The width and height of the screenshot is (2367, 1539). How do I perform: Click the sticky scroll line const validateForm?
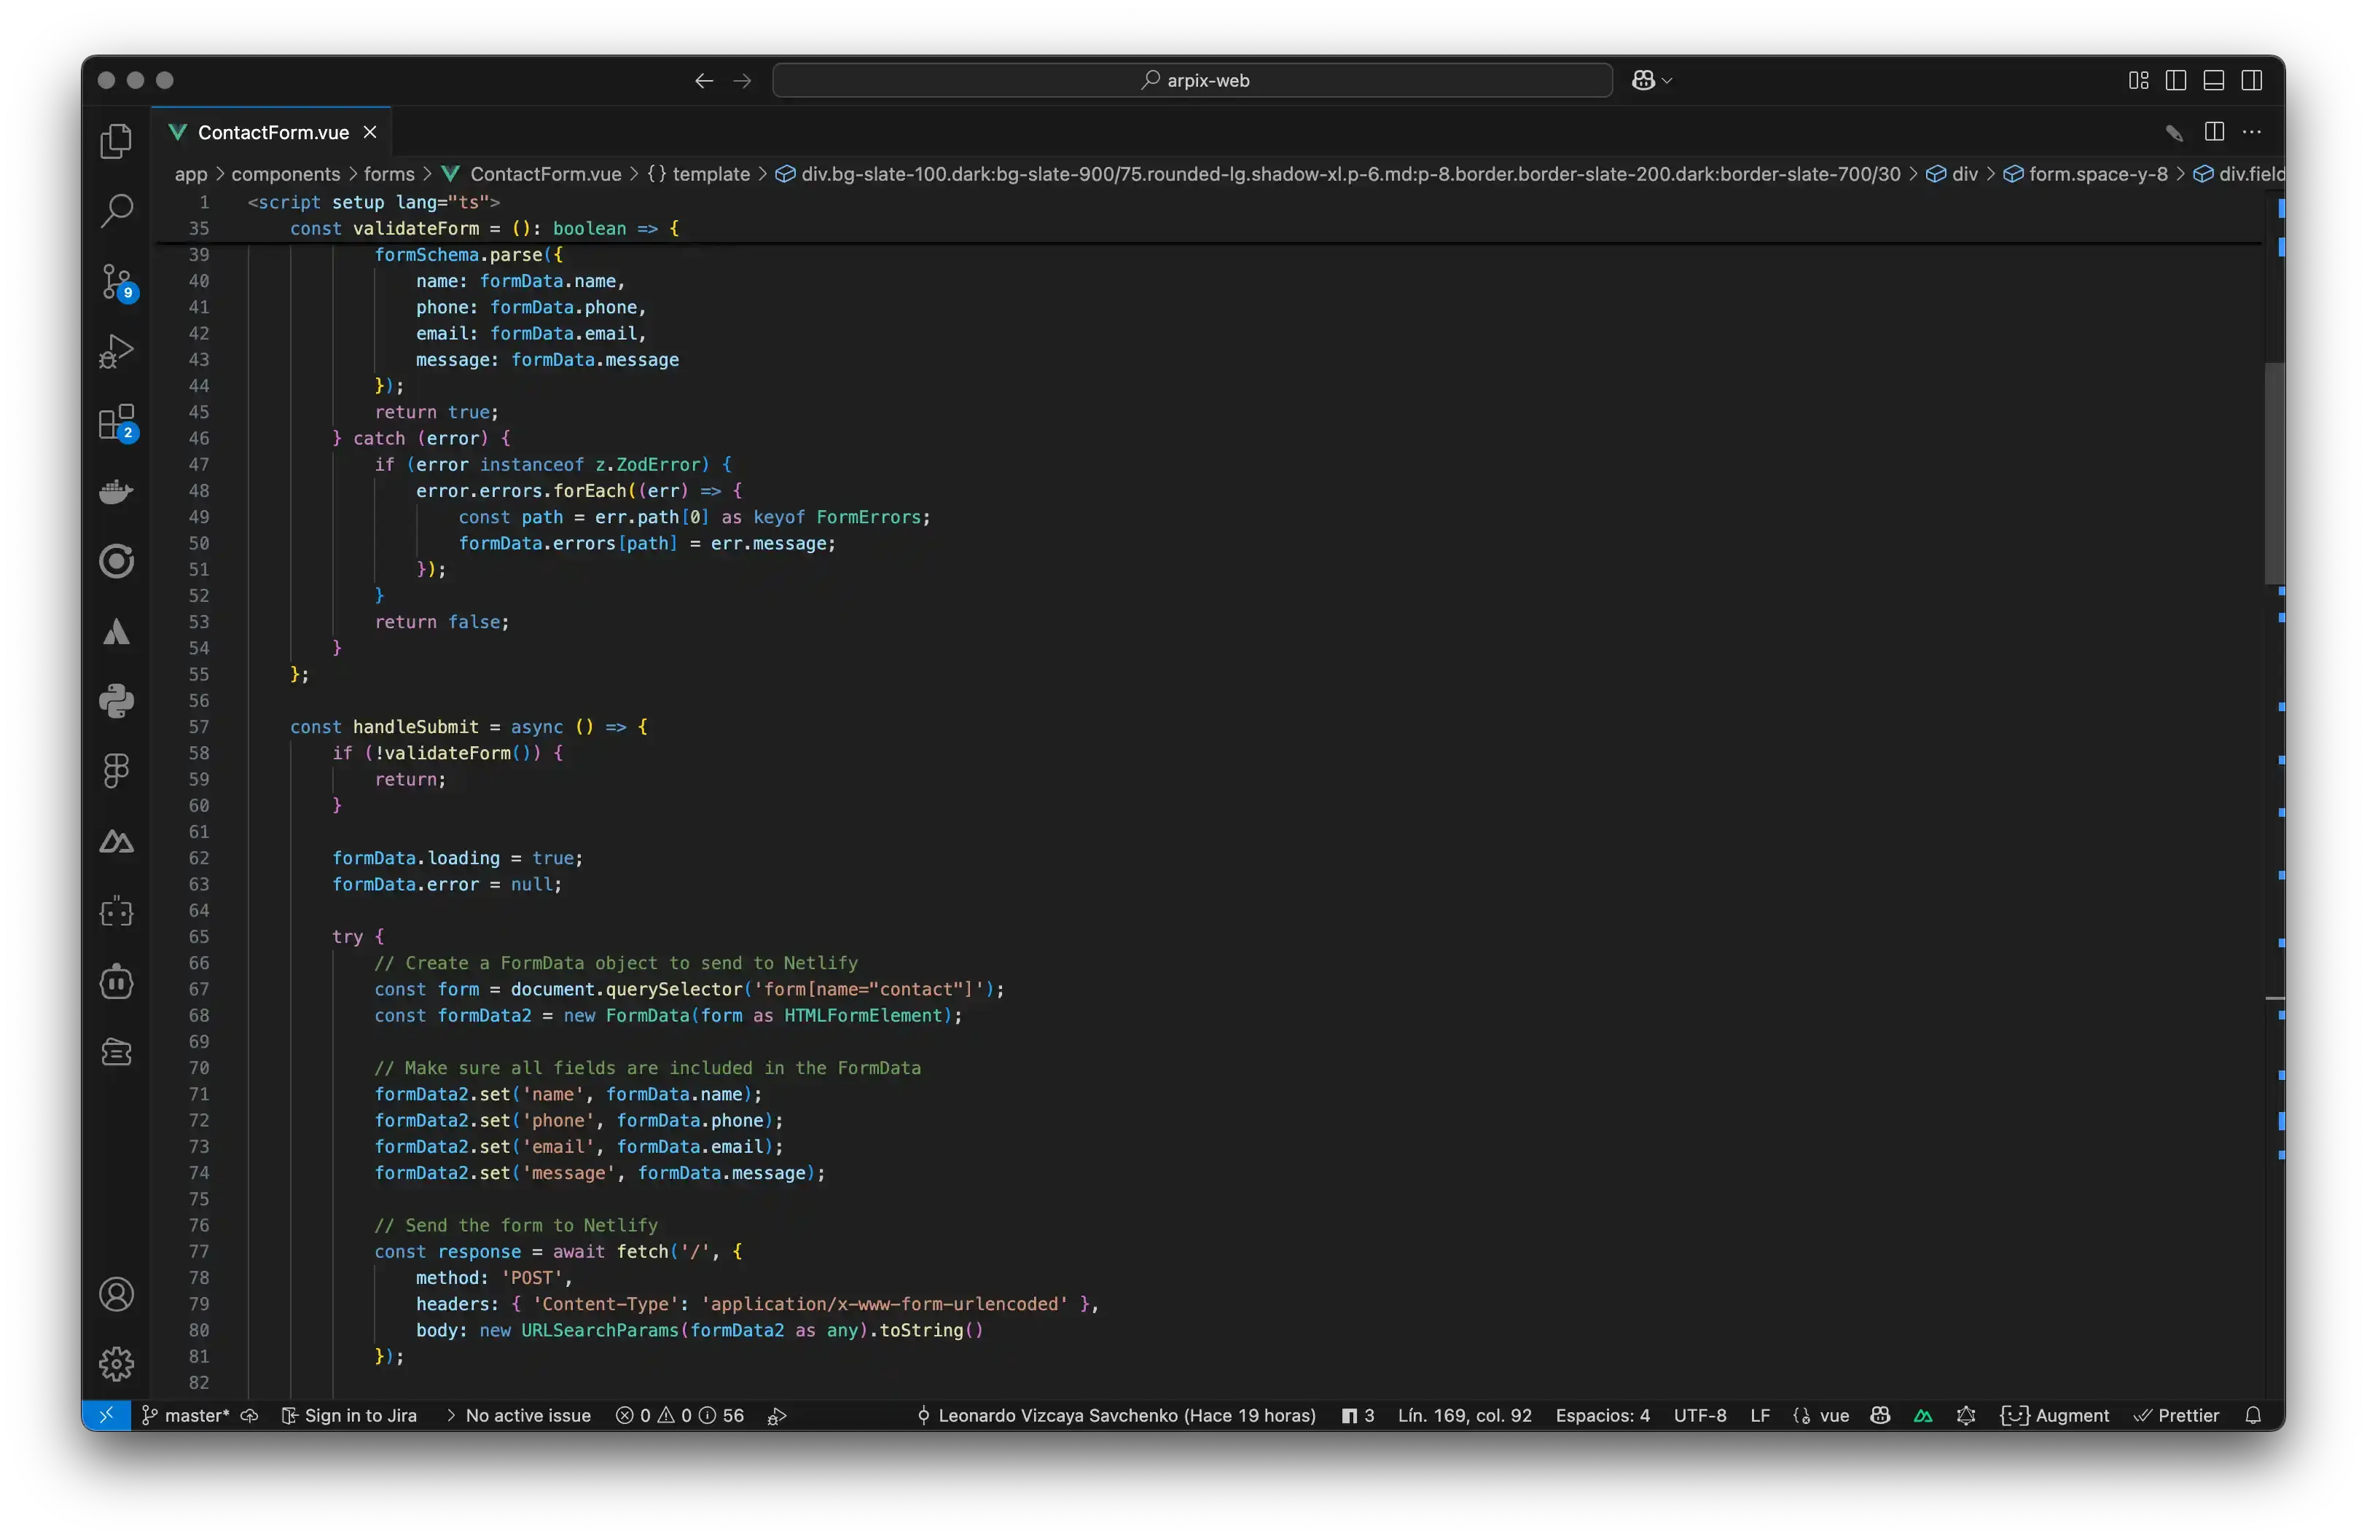click(x=485, y=229)
